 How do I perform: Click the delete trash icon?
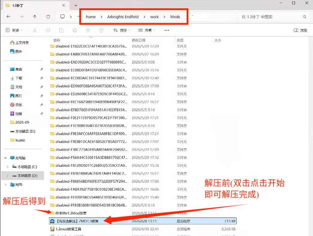click(101, 30)
